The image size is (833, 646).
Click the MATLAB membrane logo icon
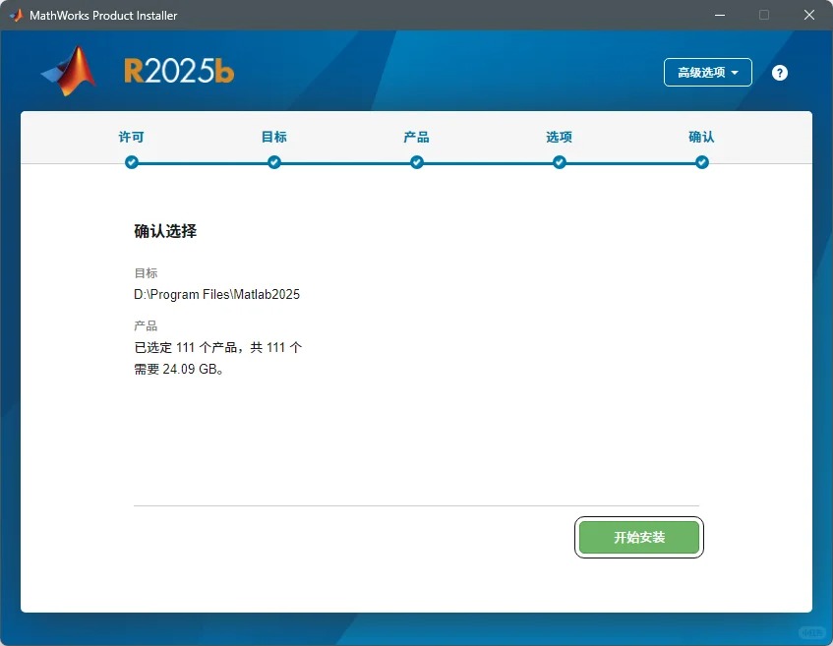(67, 72)
